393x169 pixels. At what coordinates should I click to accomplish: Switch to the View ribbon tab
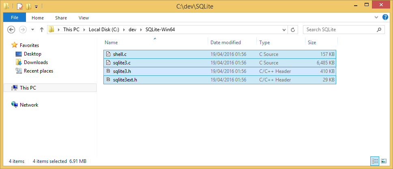click(84, 18)
